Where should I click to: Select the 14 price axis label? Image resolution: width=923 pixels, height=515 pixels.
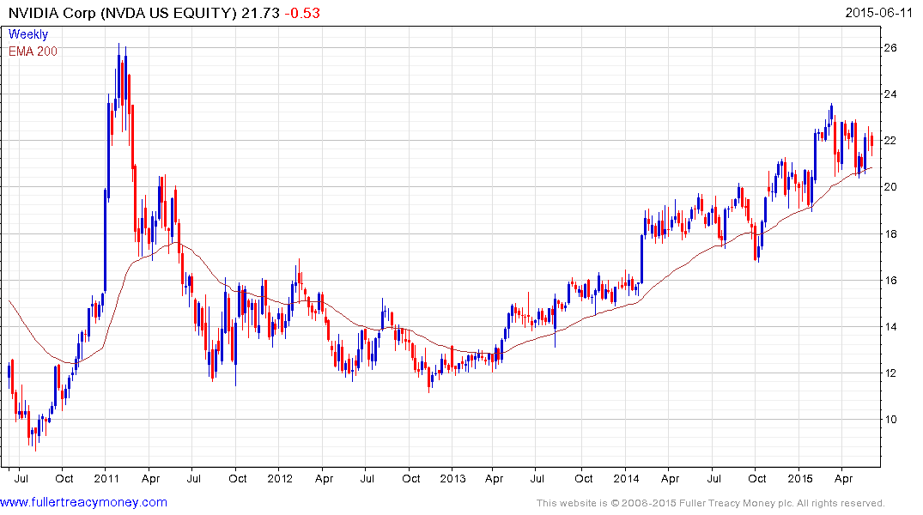click(890, 327)
